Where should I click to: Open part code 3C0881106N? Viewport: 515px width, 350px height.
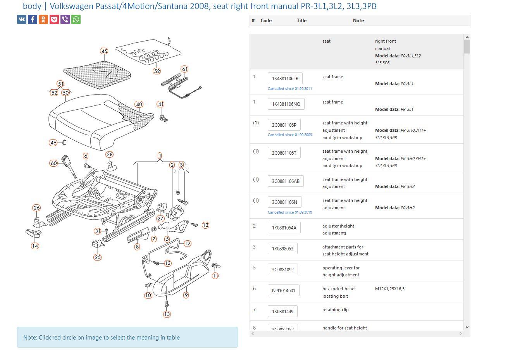284,202
